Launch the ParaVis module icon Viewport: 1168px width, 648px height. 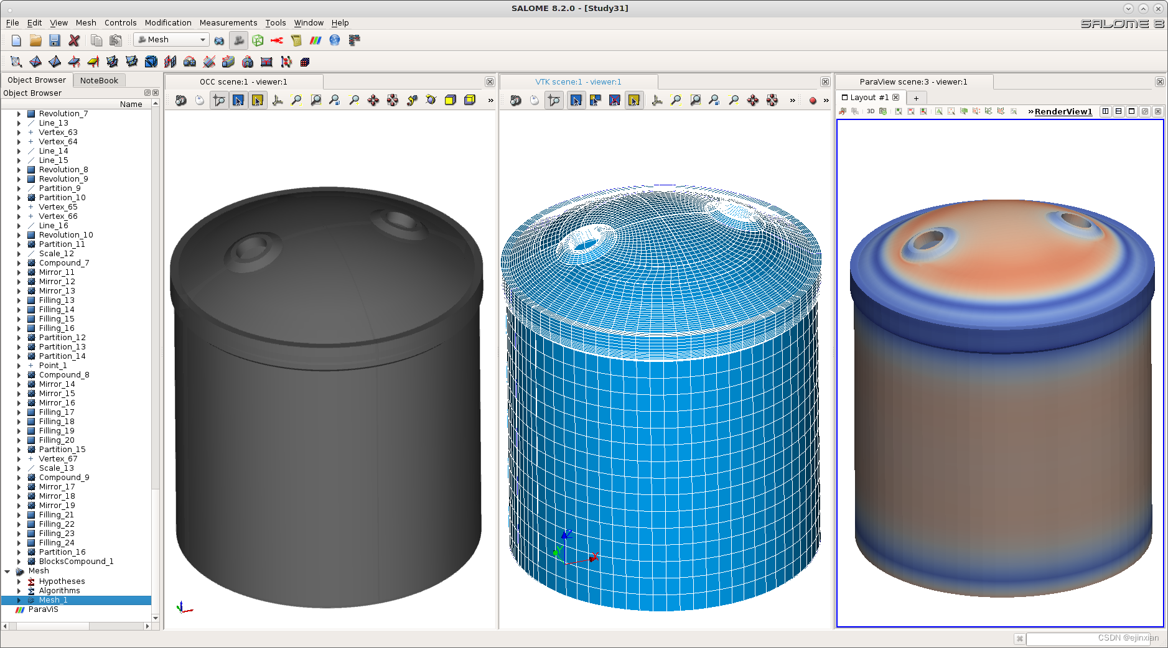coord(315,40)
